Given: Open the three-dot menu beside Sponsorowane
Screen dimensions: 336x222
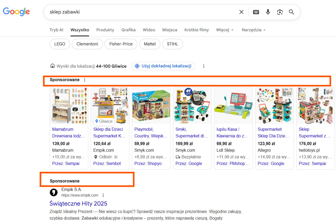Looking at the screenshot, I should (x=84, y=80).
